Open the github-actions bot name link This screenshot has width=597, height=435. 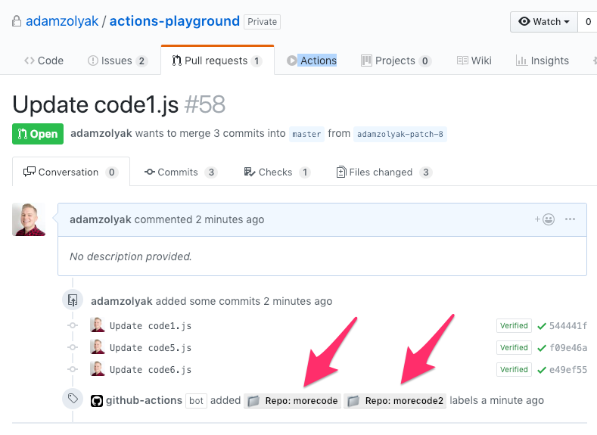click(x=144, y=400)
